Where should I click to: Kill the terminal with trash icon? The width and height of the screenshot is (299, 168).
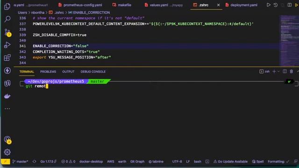pyautogui.click(x=292, y=71)
